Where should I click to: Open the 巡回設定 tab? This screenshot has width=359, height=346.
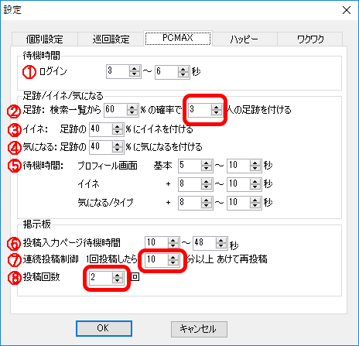point(111,39)
